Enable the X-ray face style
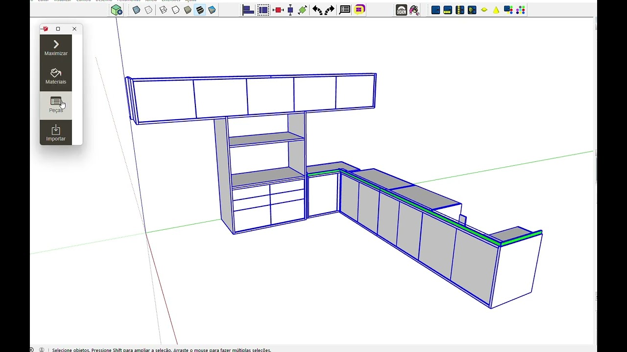 point(137,10)
